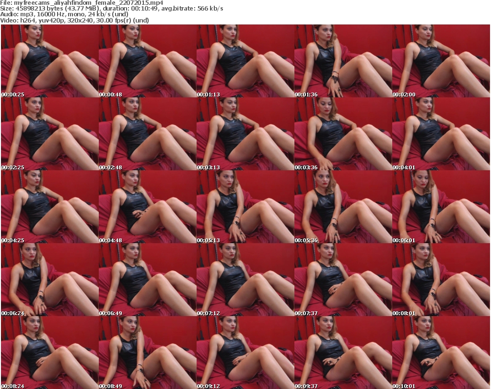Screen dimensions: 491x389
Task: Choose the thumbnail stamped 00:07:12
Action: pyautogui.click(x=245, y=280)
